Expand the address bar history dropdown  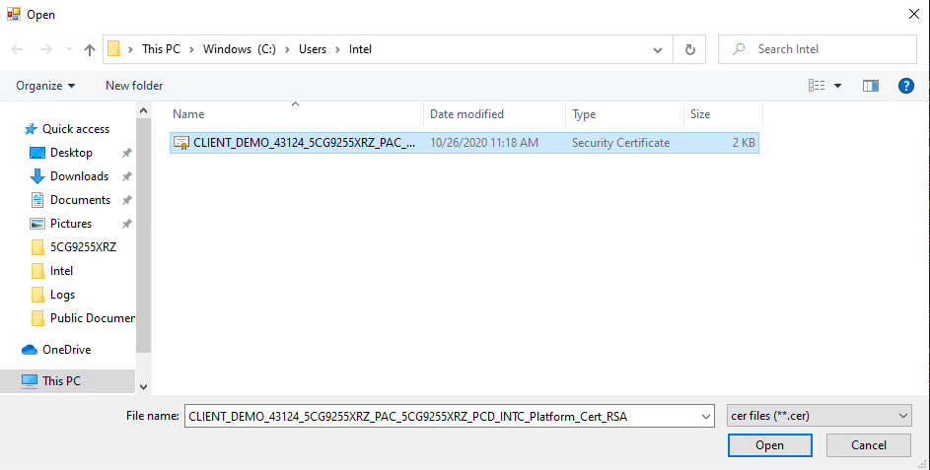tap(657, 50)
